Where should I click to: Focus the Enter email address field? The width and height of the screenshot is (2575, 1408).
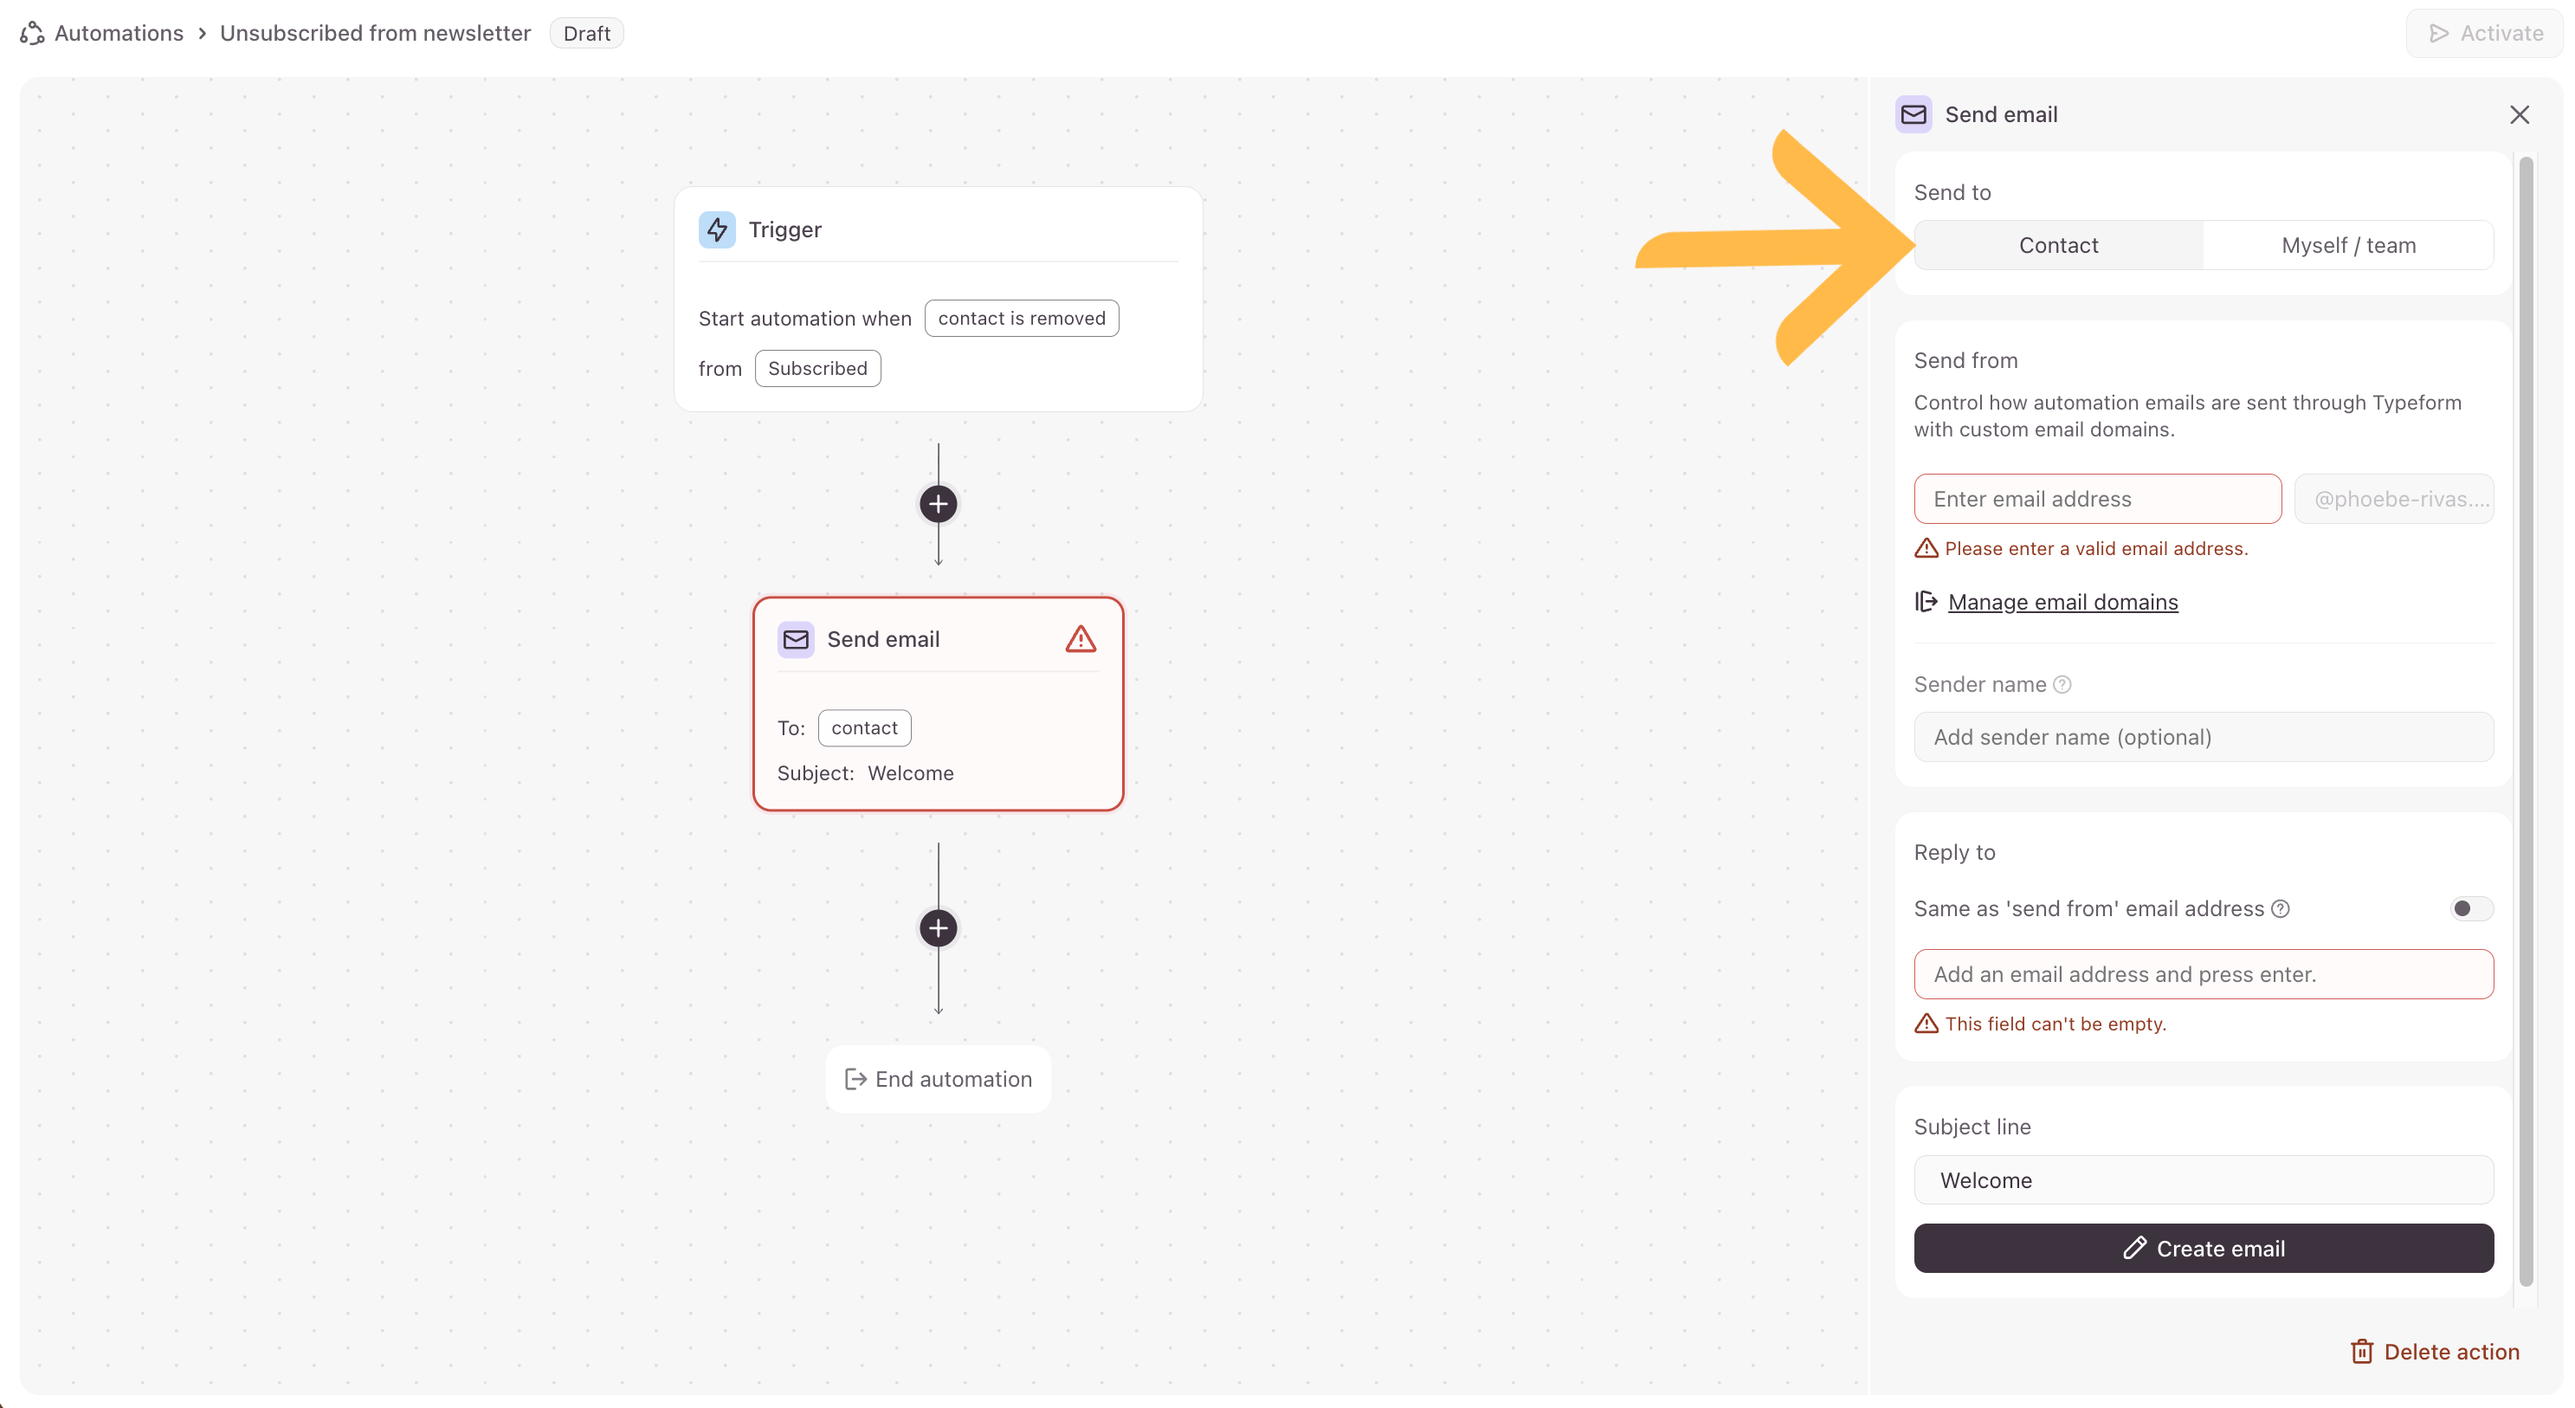(x=2097, y=499)
